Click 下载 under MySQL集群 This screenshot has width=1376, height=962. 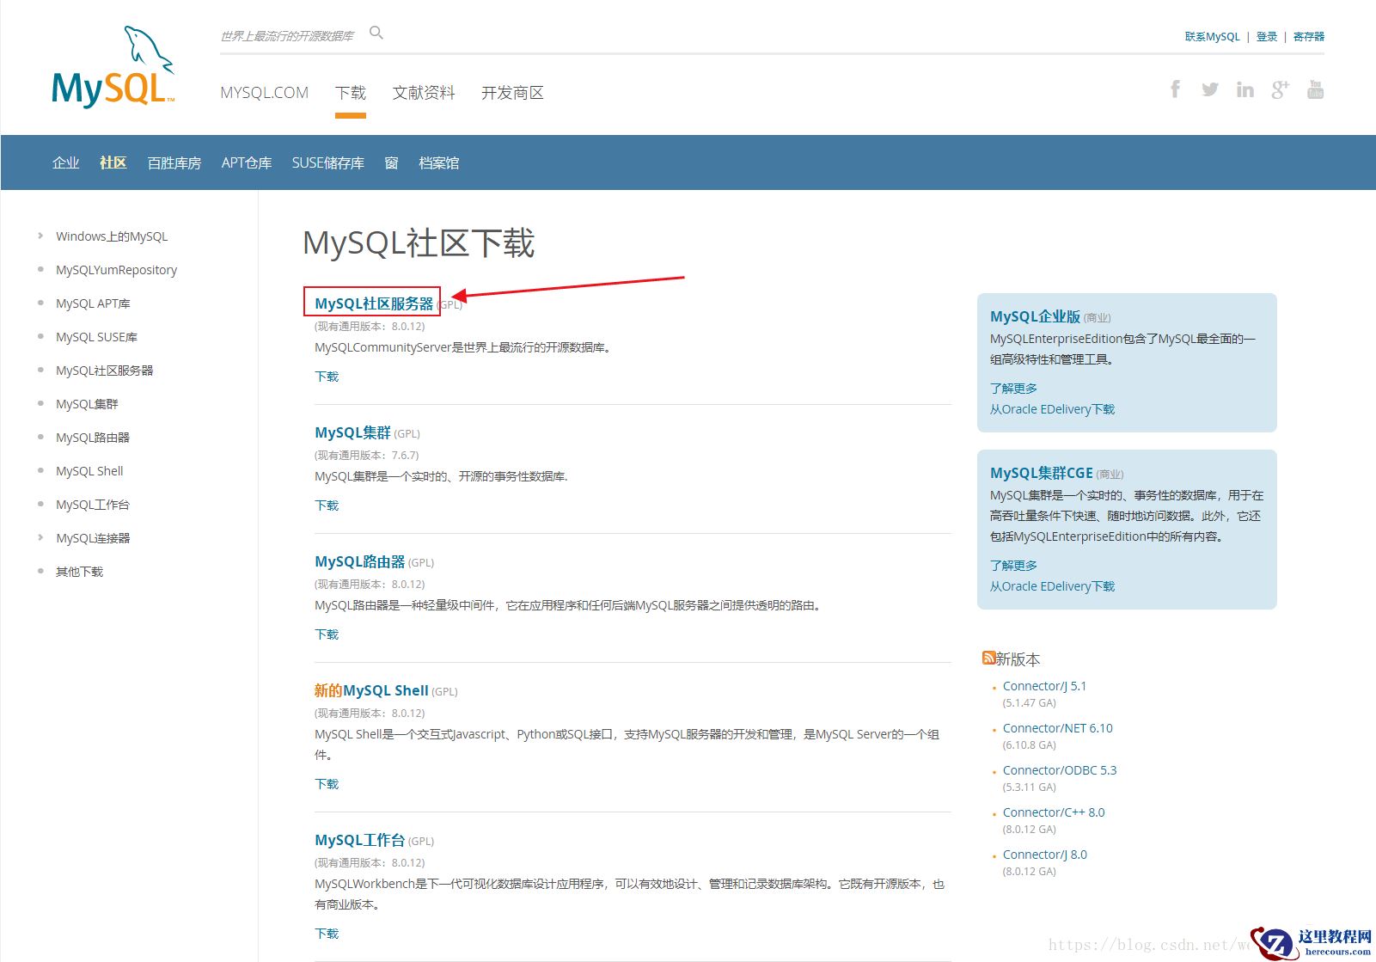coord(327,506)
